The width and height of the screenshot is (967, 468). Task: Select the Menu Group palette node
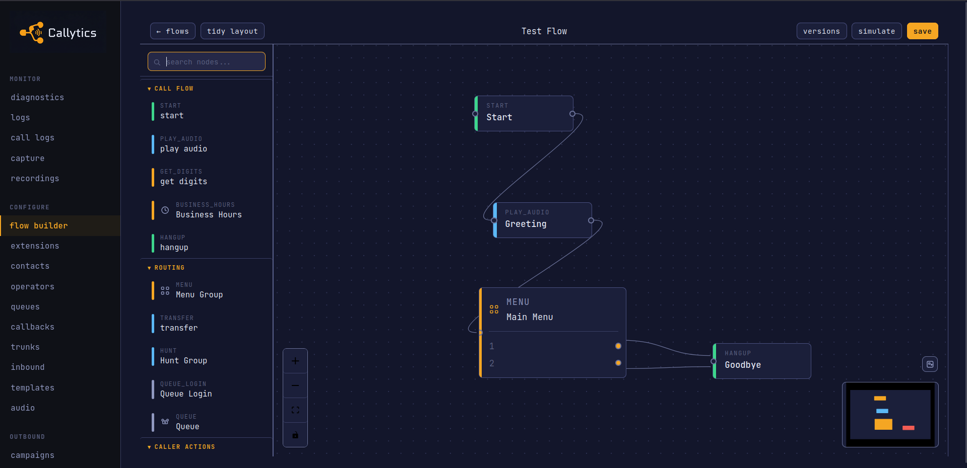tap(207, 290)
